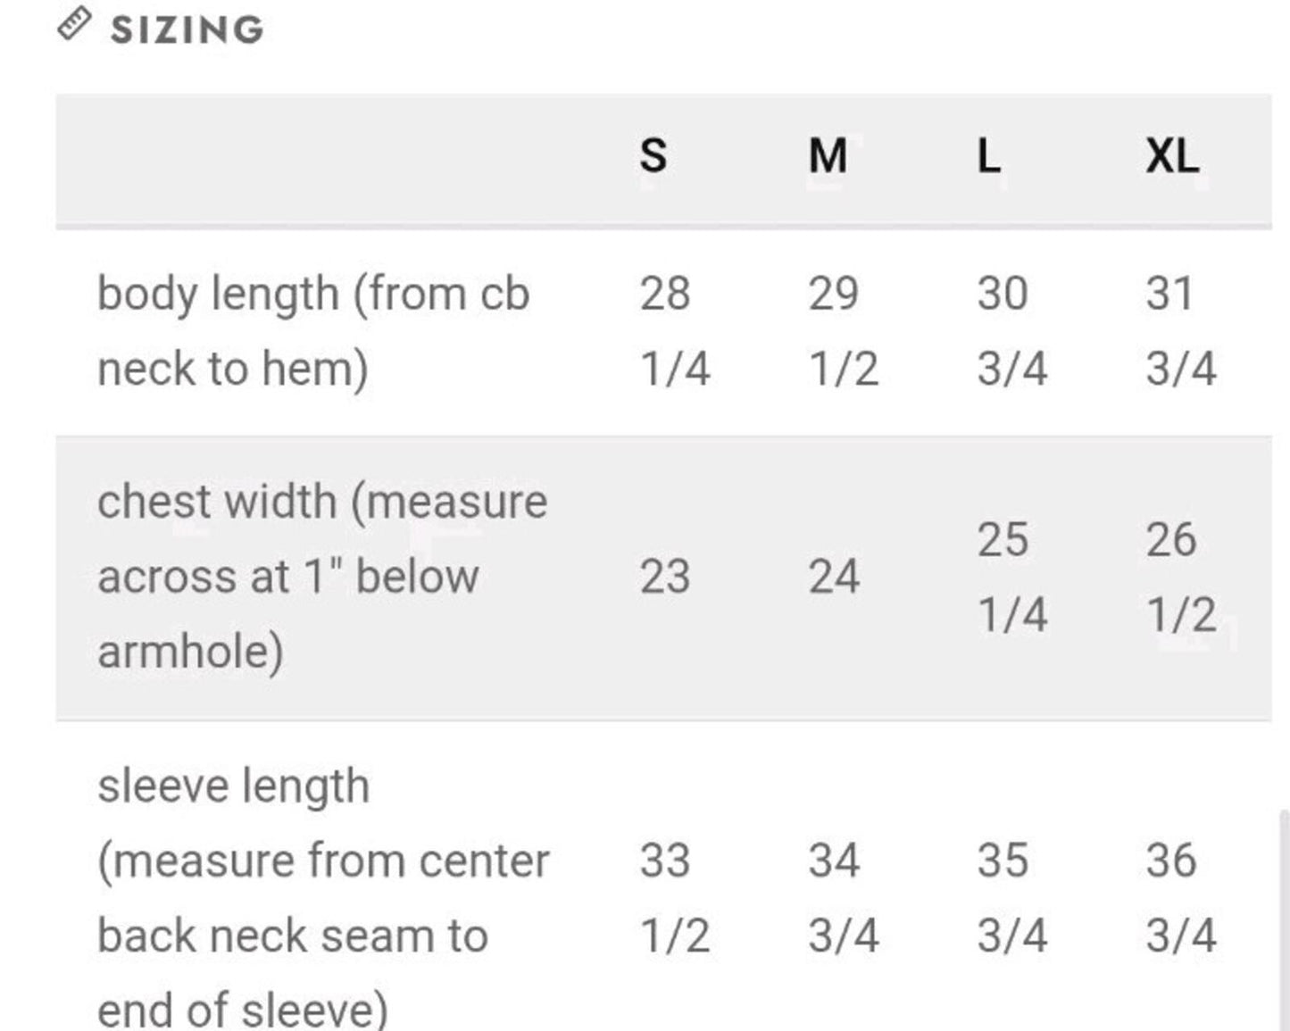This screenshot has width=1290, height=1031.
Task: Click the 36 3/4 sleeve length value
Action: pyautogui.click(x=1181, y=898)
